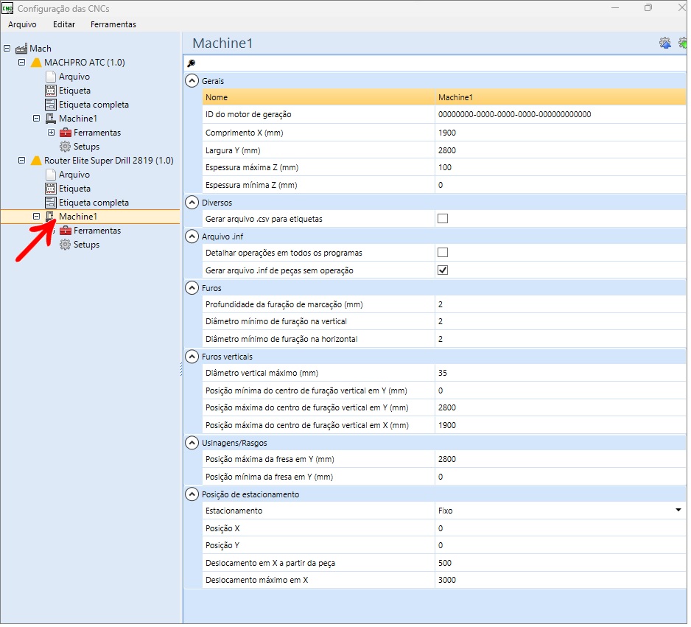Viewport: 691px width, 627px height.
Task: Select the red toolbox Ferramentas under MACHPRO ATC
Action: coord(66,133)
